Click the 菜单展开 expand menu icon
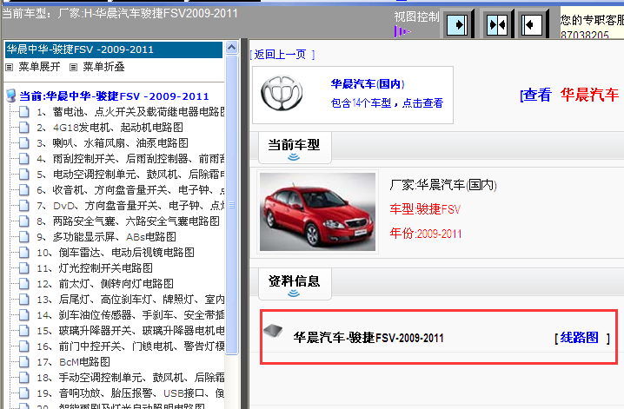The width and height of the screenshot is (624, 409). pyautogui.click(x=10, y=67)
